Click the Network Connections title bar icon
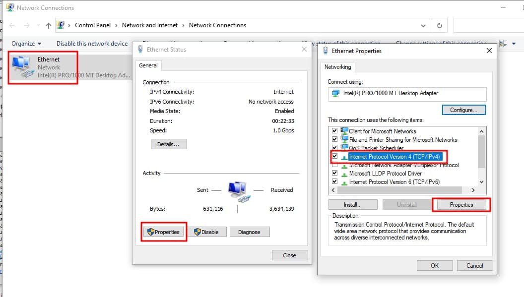Image resolution: width=524 pixels, height=297 pixels. (x=9, y=8)
